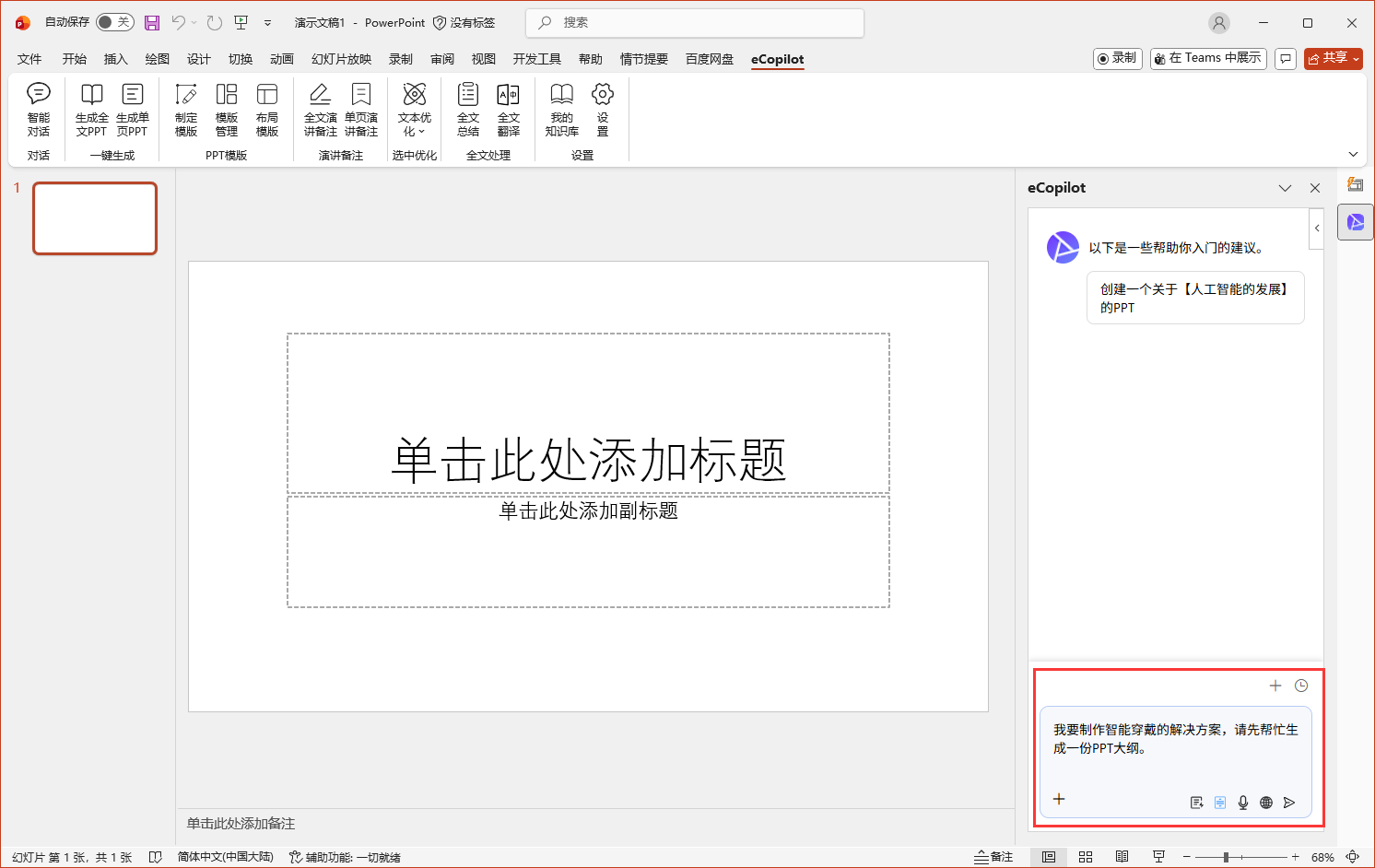Click the zoom slider in status bar
Viewport: 1375px width, 868px height.
(1226, 857)
